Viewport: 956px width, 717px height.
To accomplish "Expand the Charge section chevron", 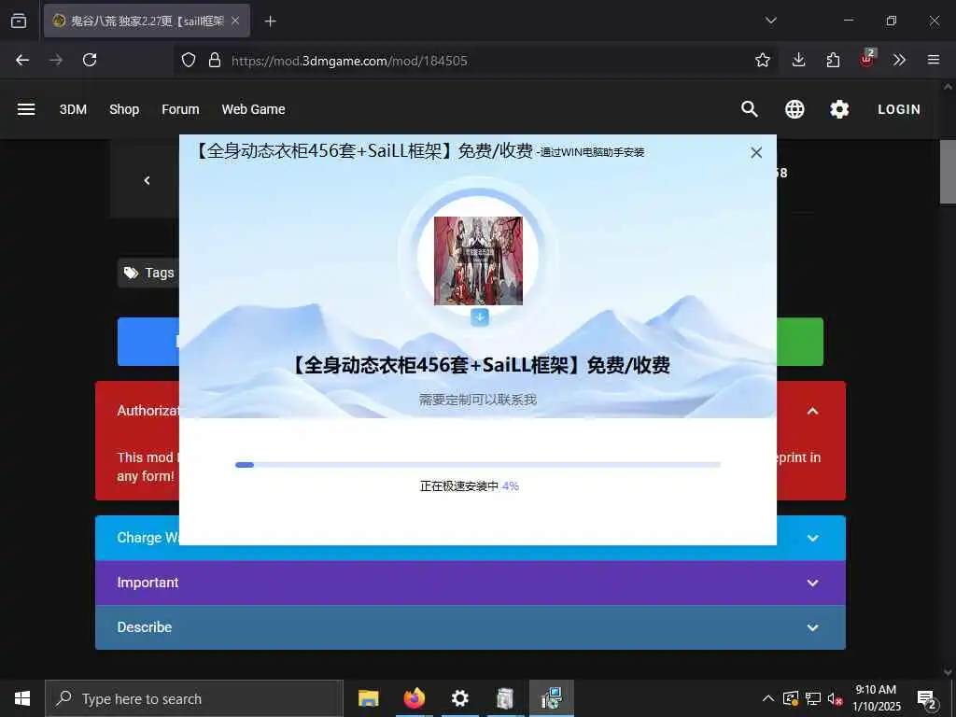I will (813, 538).
